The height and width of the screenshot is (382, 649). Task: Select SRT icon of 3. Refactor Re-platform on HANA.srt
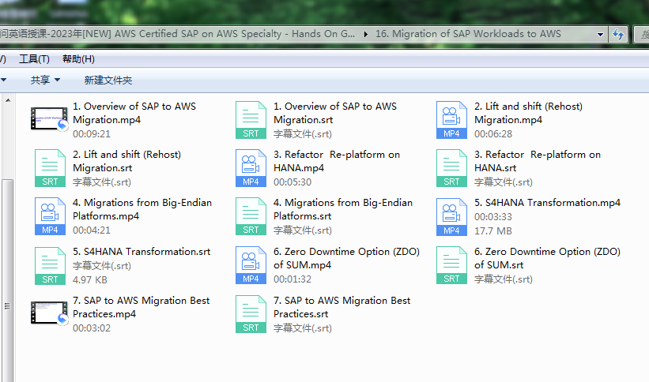click(x=451, y=168)
